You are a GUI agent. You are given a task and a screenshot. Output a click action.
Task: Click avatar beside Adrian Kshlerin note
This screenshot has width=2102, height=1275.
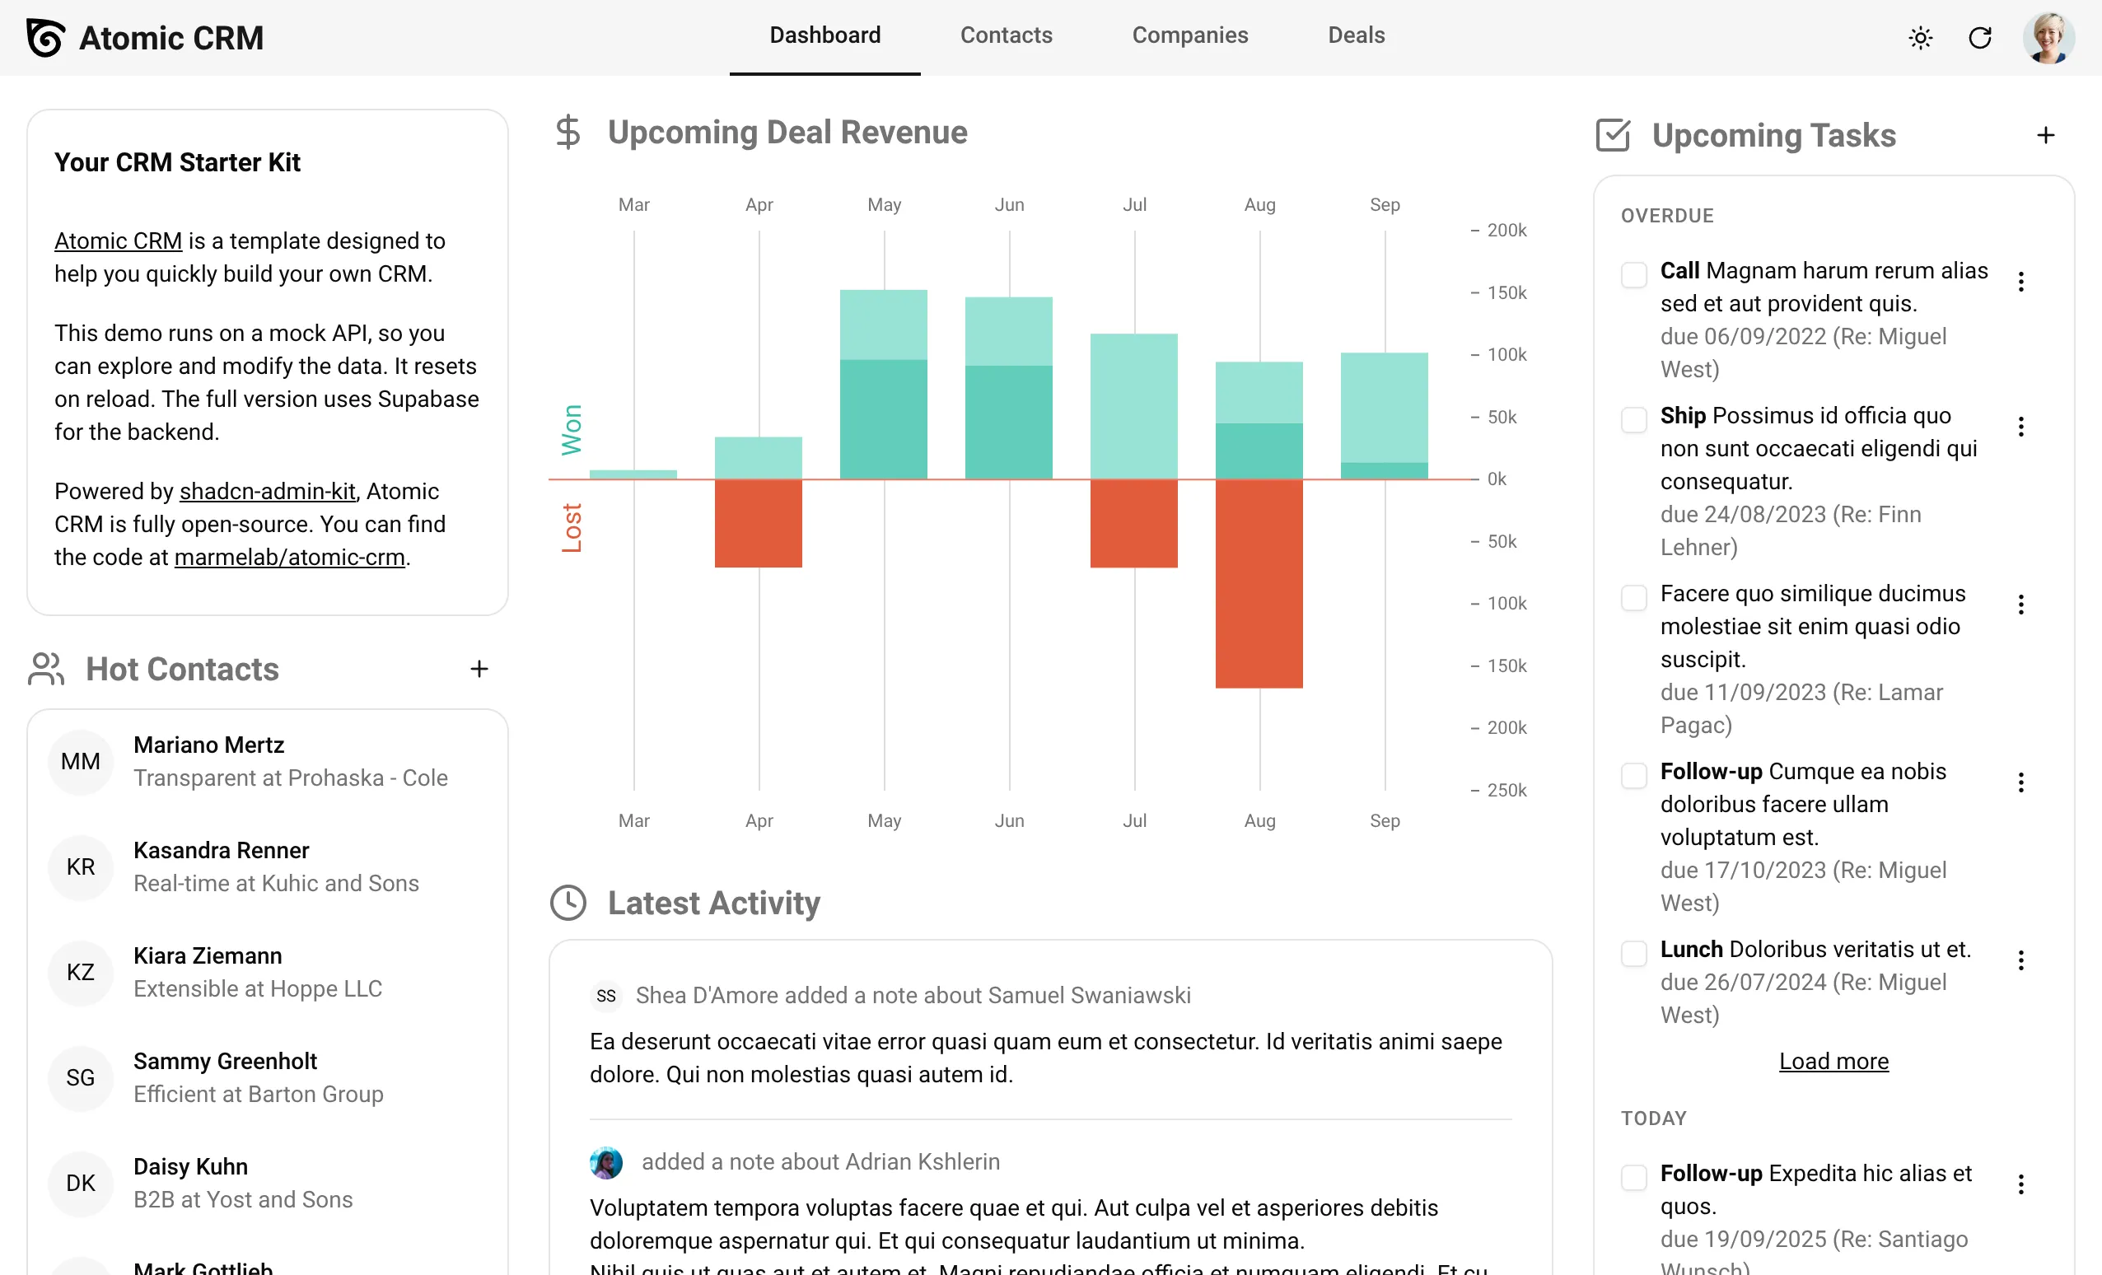pyautogui.click(x=605, y=1162)
